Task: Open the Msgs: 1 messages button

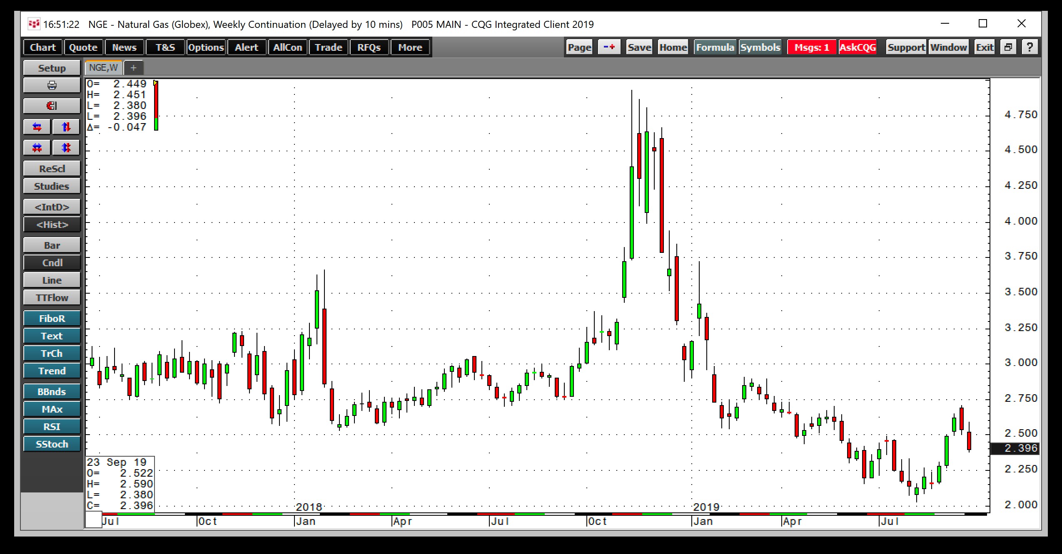Action: tap(812, 47)
